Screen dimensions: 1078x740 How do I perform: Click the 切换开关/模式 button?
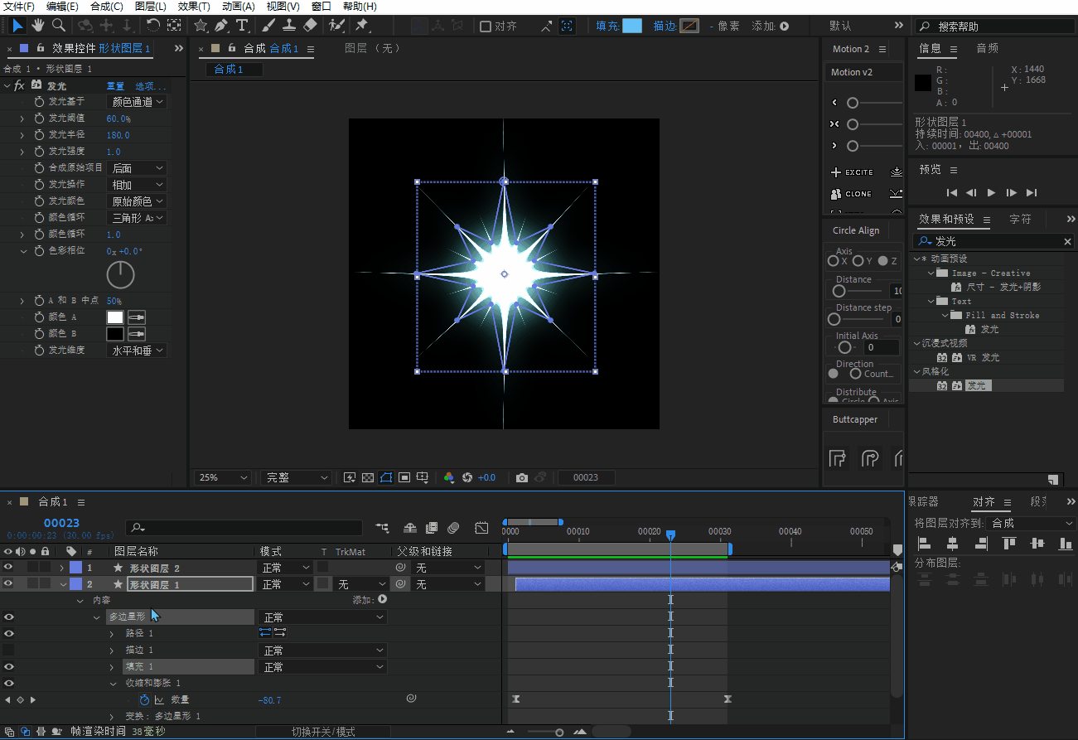coord(323,732)
